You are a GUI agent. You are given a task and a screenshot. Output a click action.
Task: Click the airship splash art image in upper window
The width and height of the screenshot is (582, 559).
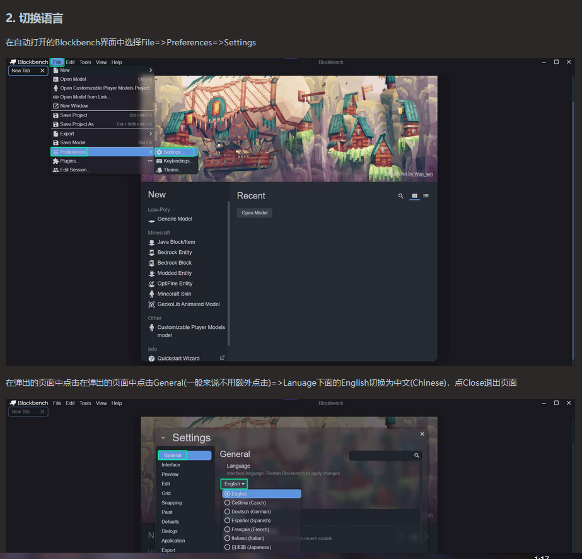coord(289,129)
